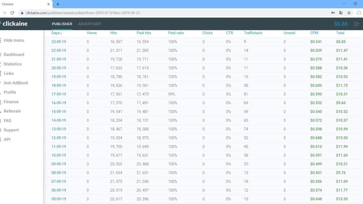Screen dimensions: 363x204
Task: Open the 05-09-19 date link
Action: [x=59, y=199]
